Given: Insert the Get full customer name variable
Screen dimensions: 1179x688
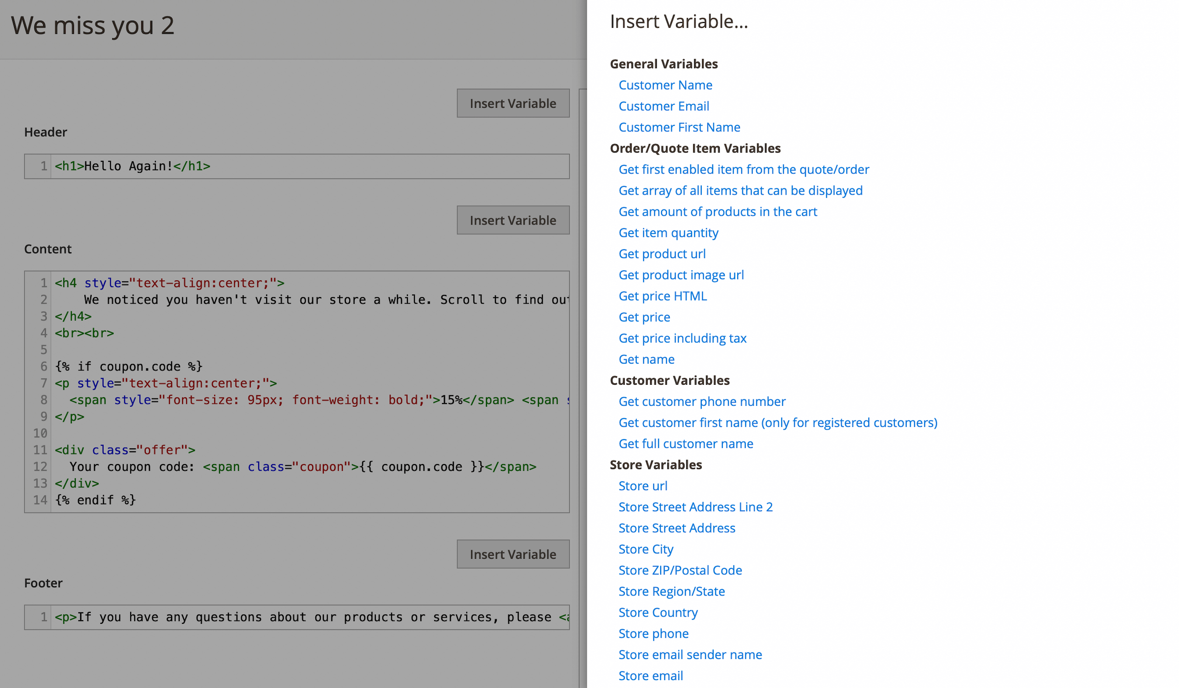Looking at the screenshot, I should 686,443.
